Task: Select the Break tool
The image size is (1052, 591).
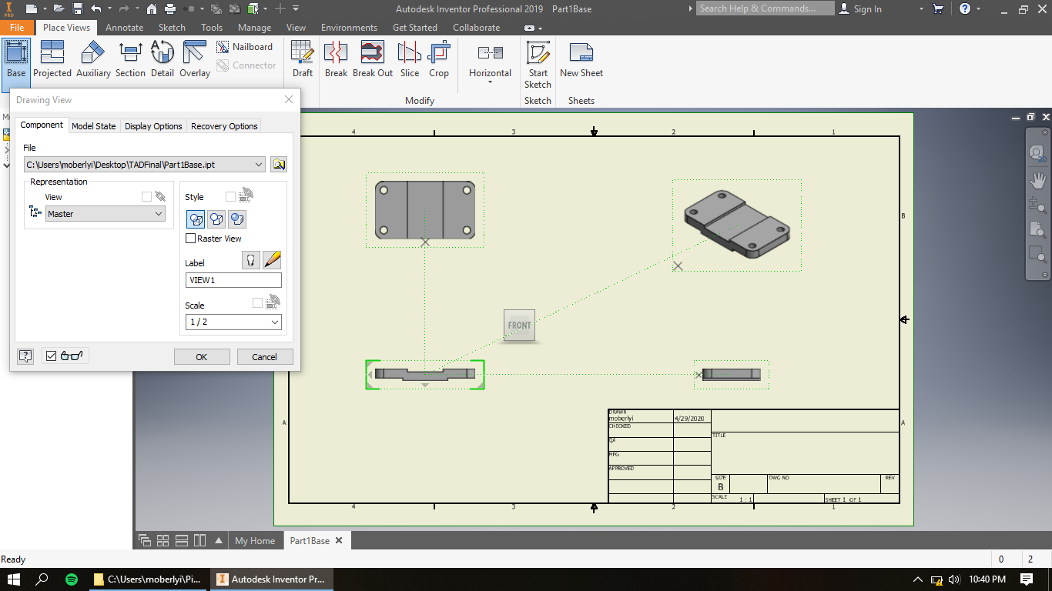Action: (336, 59)
